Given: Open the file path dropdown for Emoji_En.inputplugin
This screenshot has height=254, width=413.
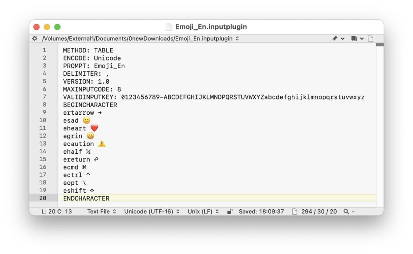Looking at the screenshot, I should pos(141,39).
